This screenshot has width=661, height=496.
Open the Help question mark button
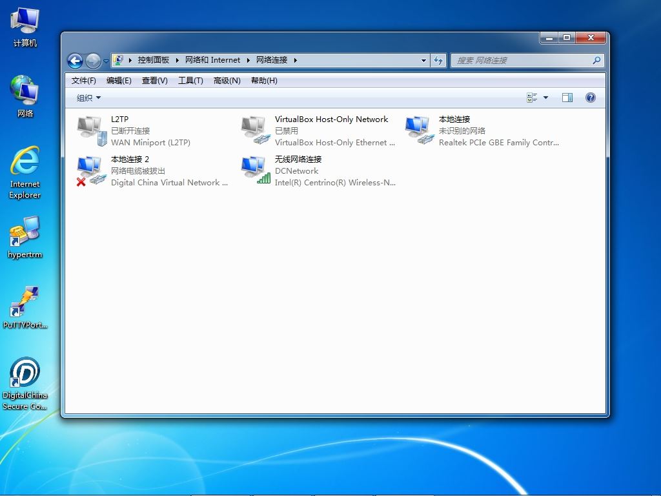[x=591, y=98]
